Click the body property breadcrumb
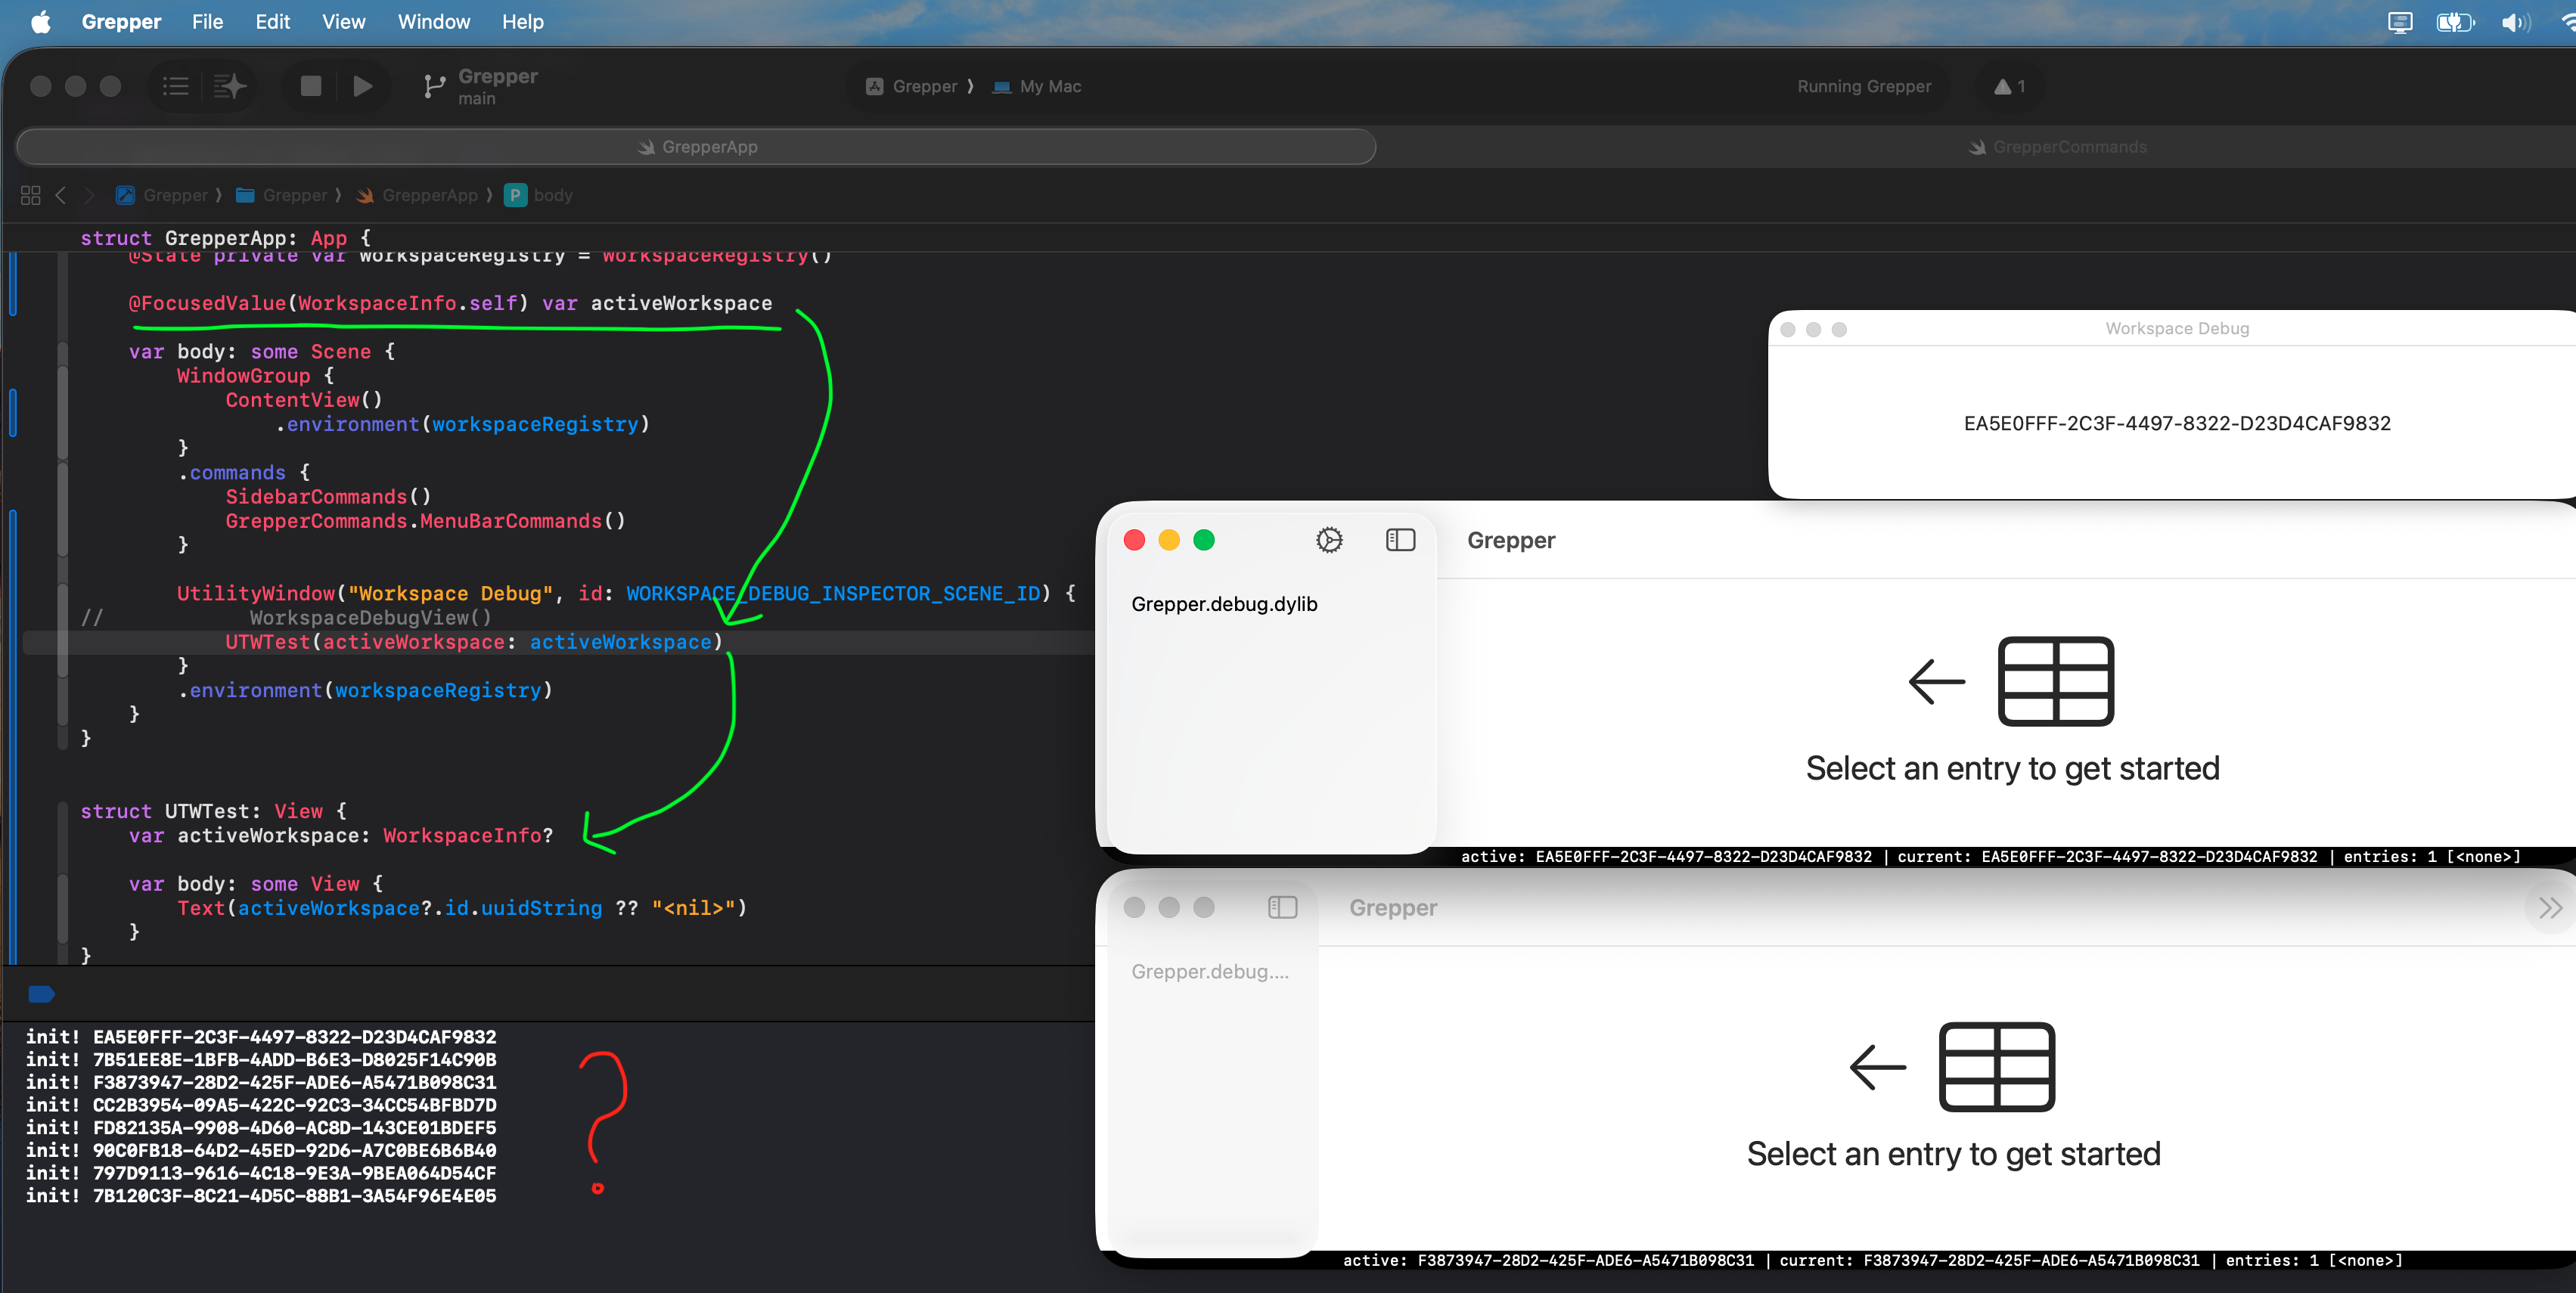The height and width of the screenshot is (1293, 2576). (540, 195)
